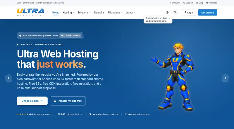The width and height of the screenshot is (234, 129).
Task: Open the Domains menu item
Action: 99,13
